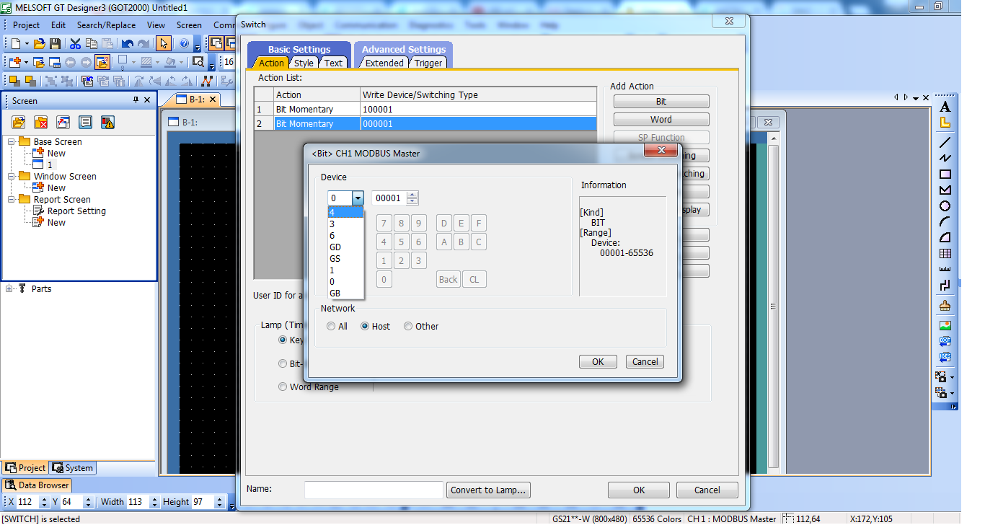Click the Cut icon on the main toolbar
This screenshot has width=985, height=525.
point(76,43)
